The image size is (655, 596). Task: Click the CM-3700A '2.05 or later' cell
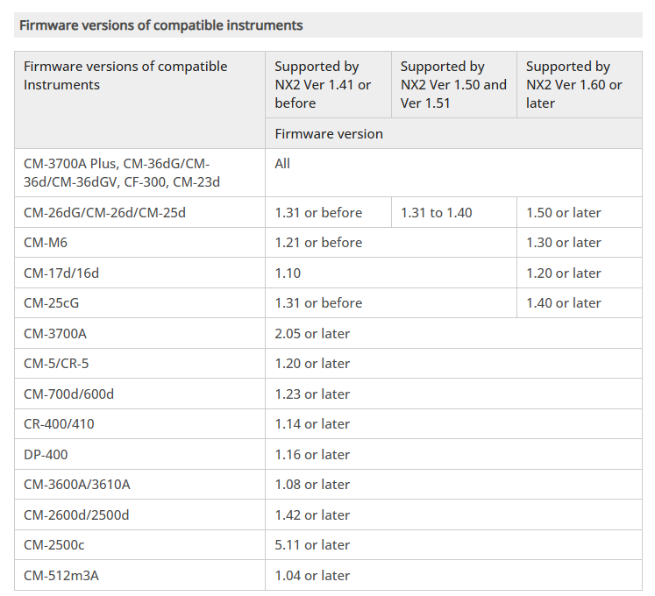click(312, 334)
